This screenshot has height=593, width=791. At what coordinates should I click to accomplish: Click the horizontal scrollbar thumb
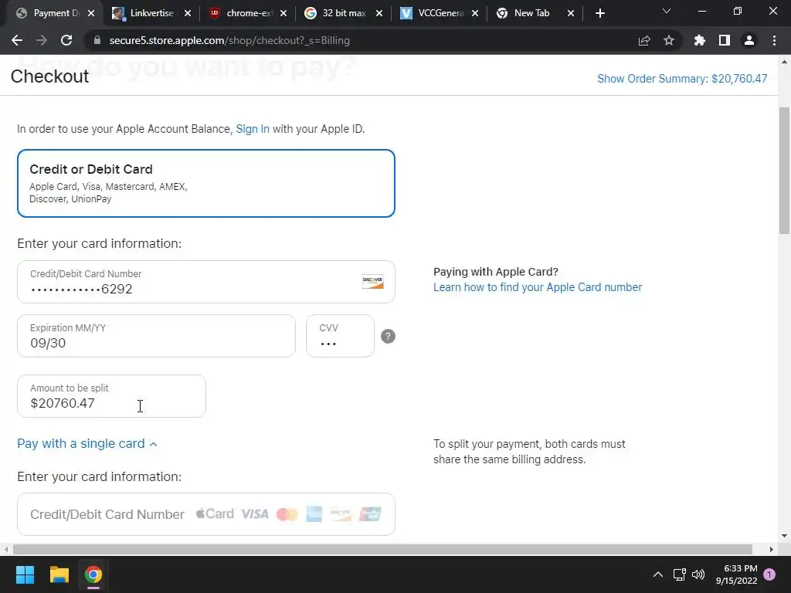[382, 549]
